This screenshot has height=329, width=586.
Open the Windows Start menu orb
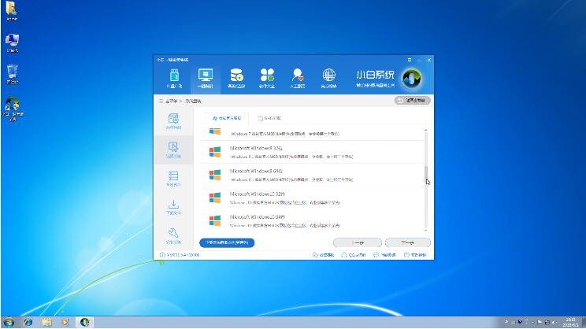click(x=8, y=322)
